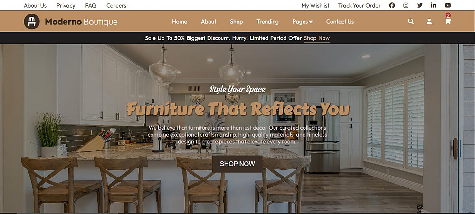Open the shopping cart icon
This screenshot has width=475, height=214.
point(448,21)
